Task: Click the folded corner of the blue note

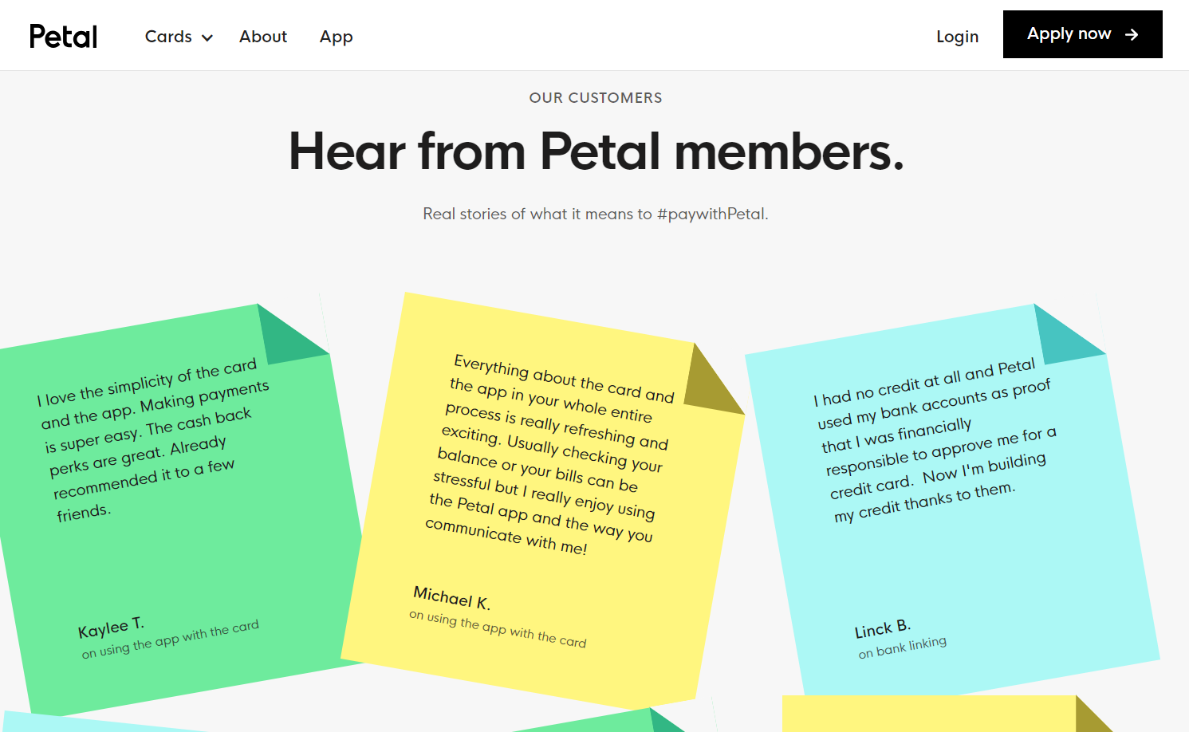Action: [1071, 333]
